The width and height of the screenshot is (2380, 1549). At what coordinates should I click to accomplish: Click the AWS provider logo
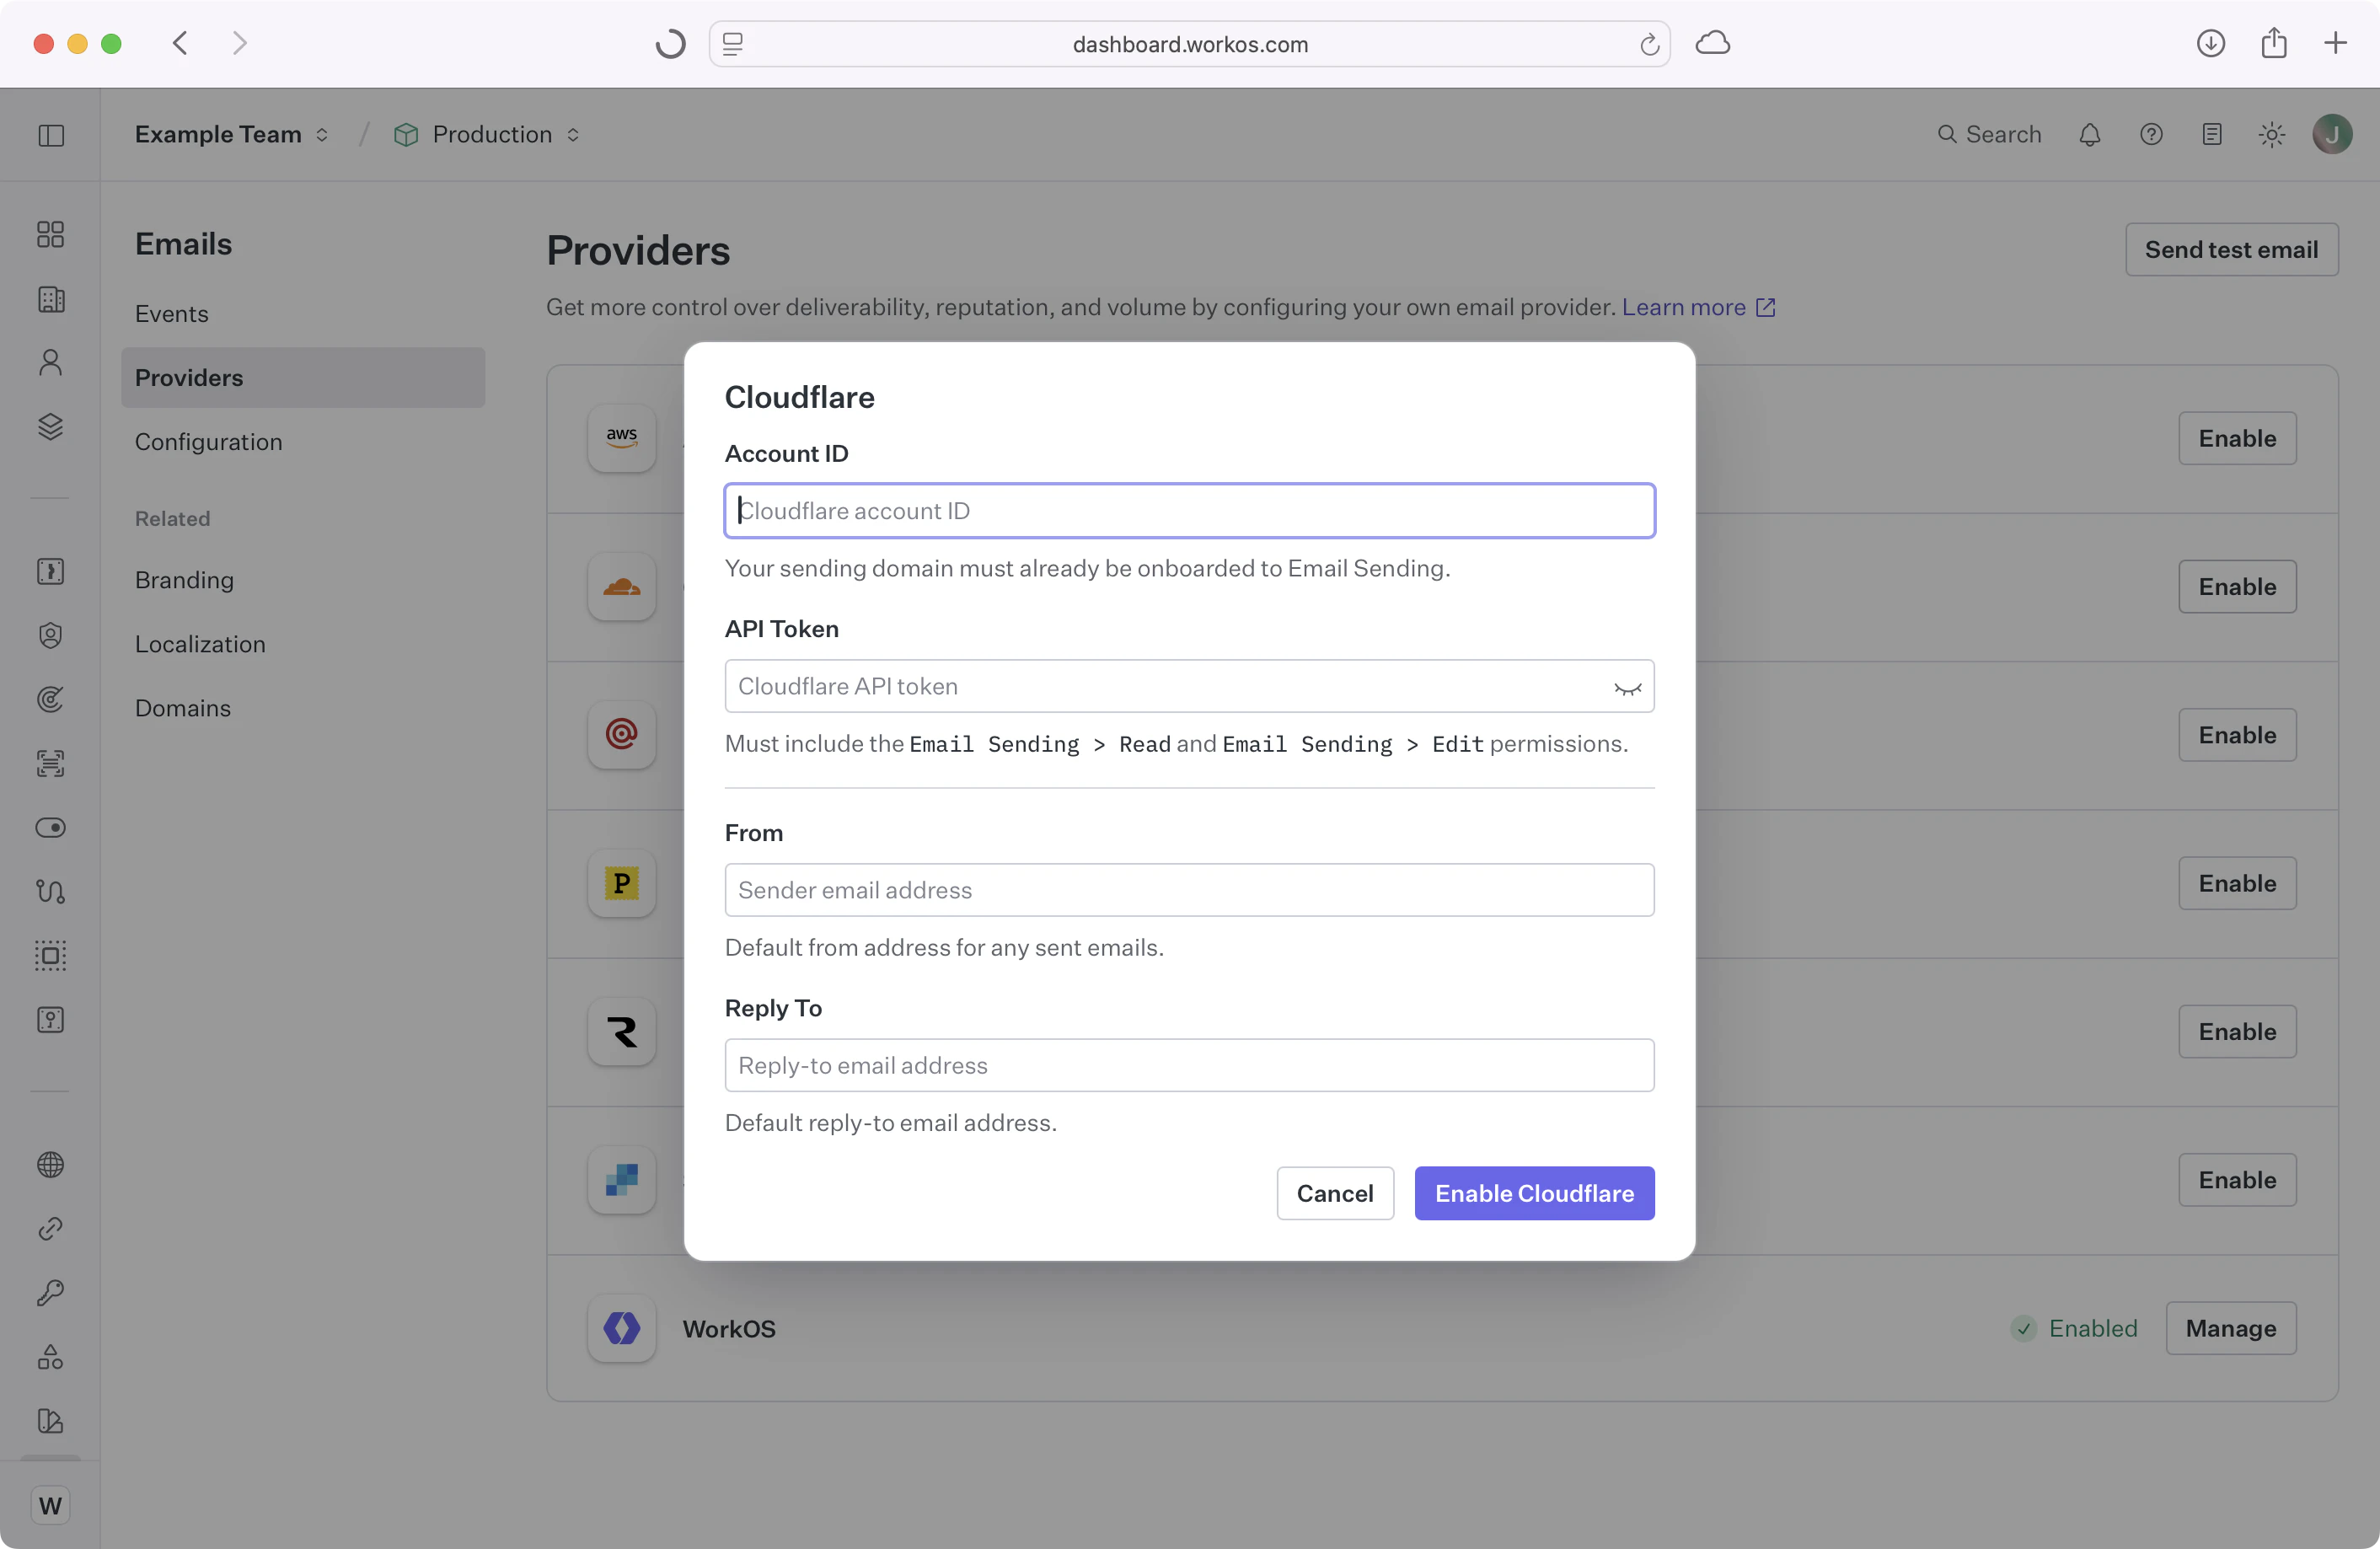621,437
